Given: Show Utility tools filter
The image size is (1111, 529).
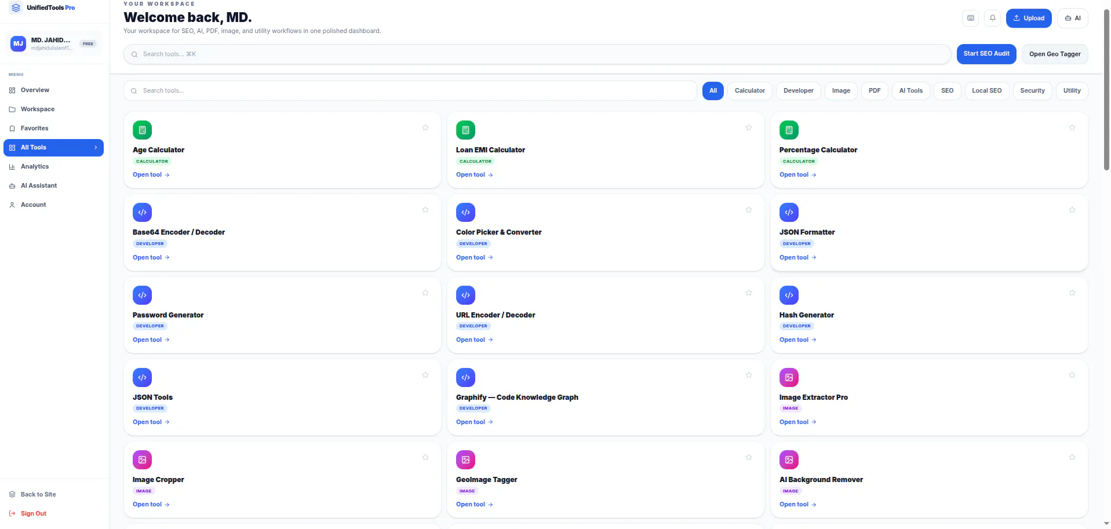Looking at the screenshot, I should (1072, 90).
